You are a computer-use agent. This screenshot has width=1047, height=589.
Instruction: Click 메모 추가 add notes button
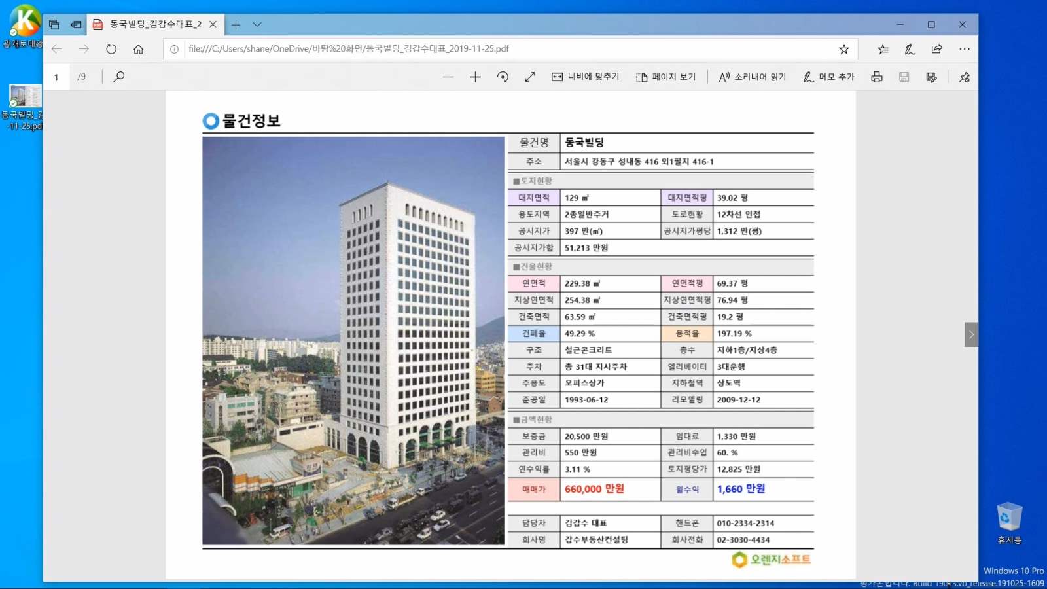click(x=828, y=77)
